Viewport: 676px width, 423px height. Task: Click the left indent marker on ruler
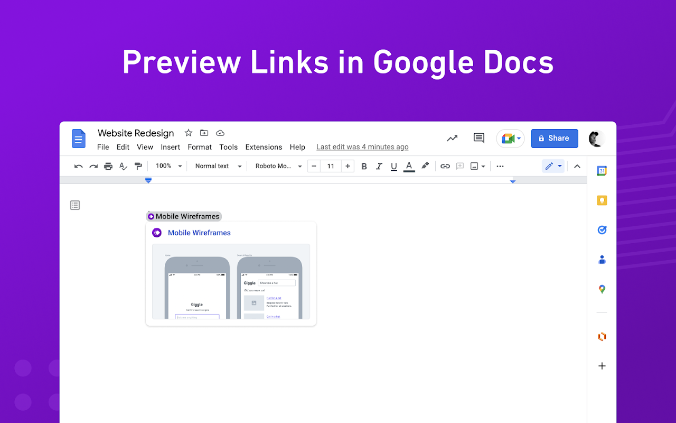(x=148, y=181)
